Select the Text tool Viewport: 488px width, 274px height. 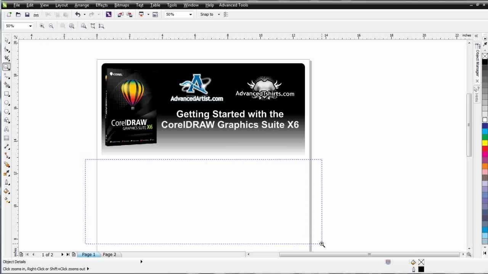pos(6,129)
